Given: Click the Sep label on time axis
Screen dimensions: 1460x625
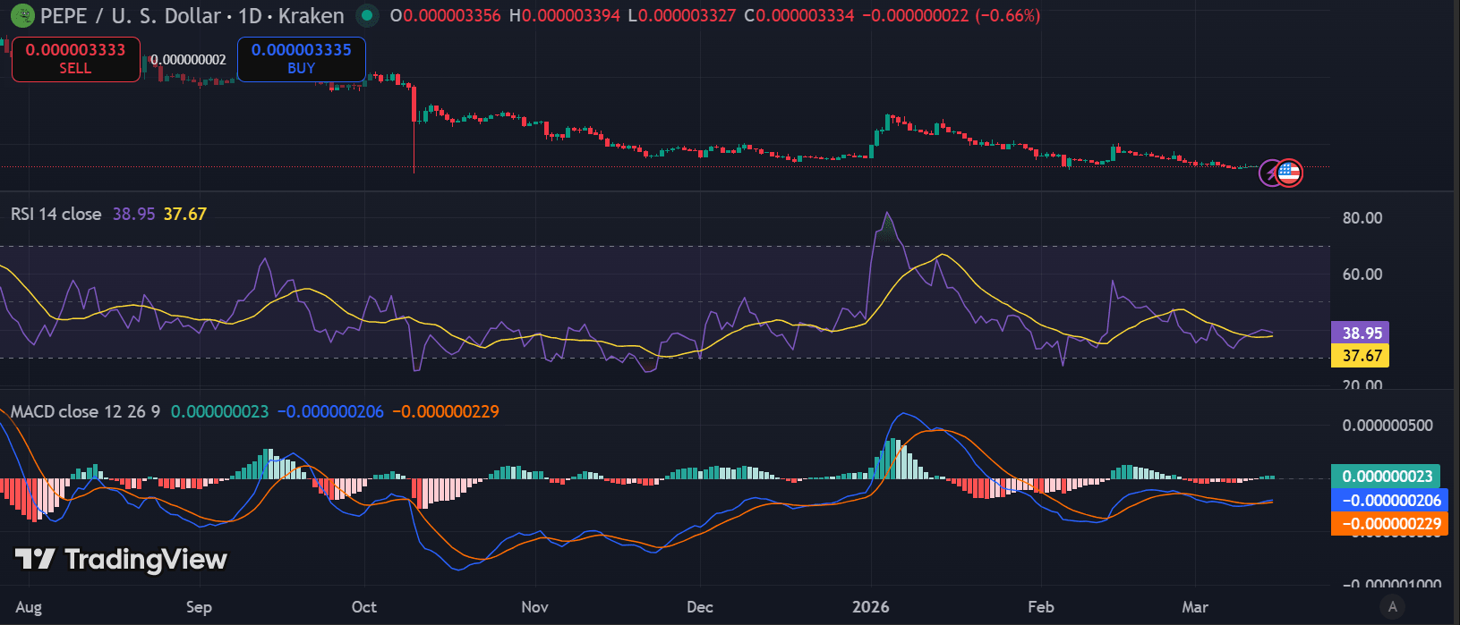Looking at the screenshot, I should [199, 607].
